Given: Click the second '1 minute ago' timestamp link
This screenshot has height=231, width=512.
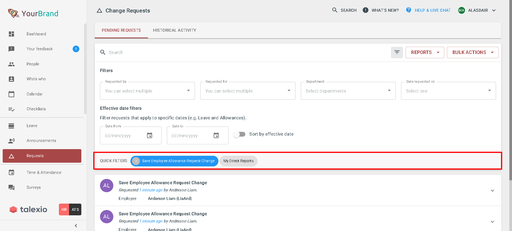Looking at the screenshot, I should click(151, 221).
